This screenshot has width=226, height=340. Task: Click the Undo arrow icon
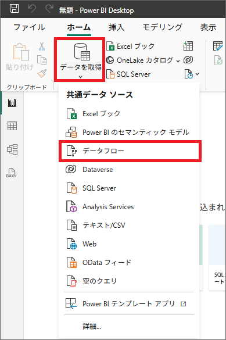point(32,9)
